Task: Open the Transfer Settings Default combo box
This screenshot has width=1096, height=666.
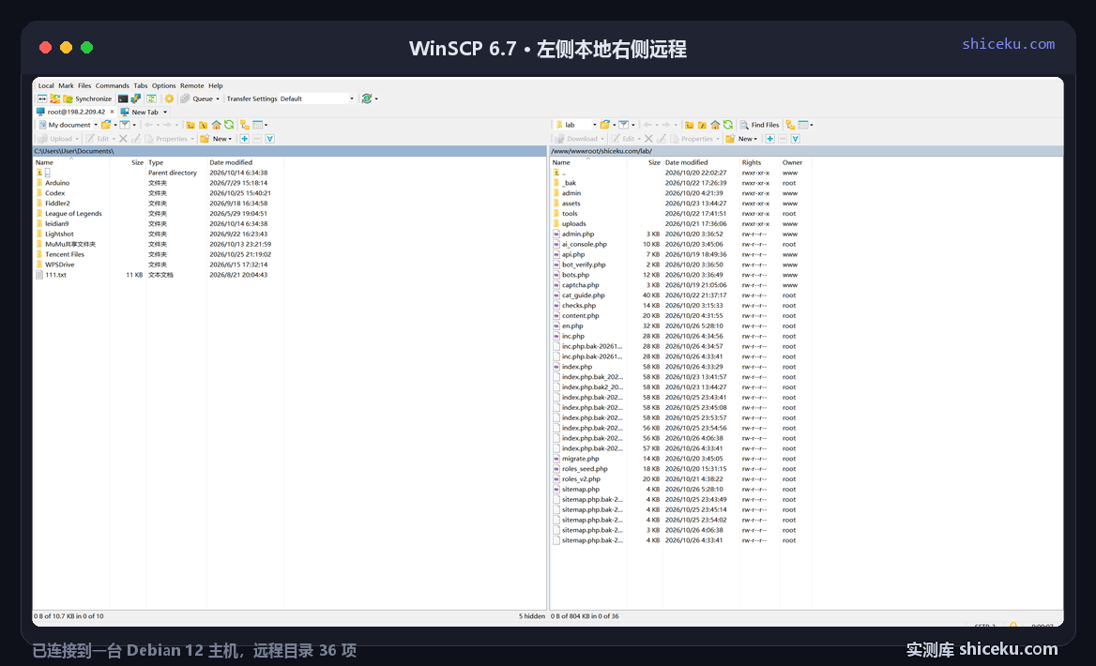Action: point(318,98)
